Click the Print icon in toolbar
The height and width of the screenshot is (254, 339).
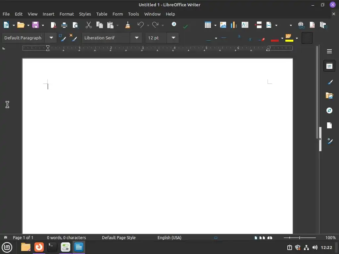coord(64,25)
